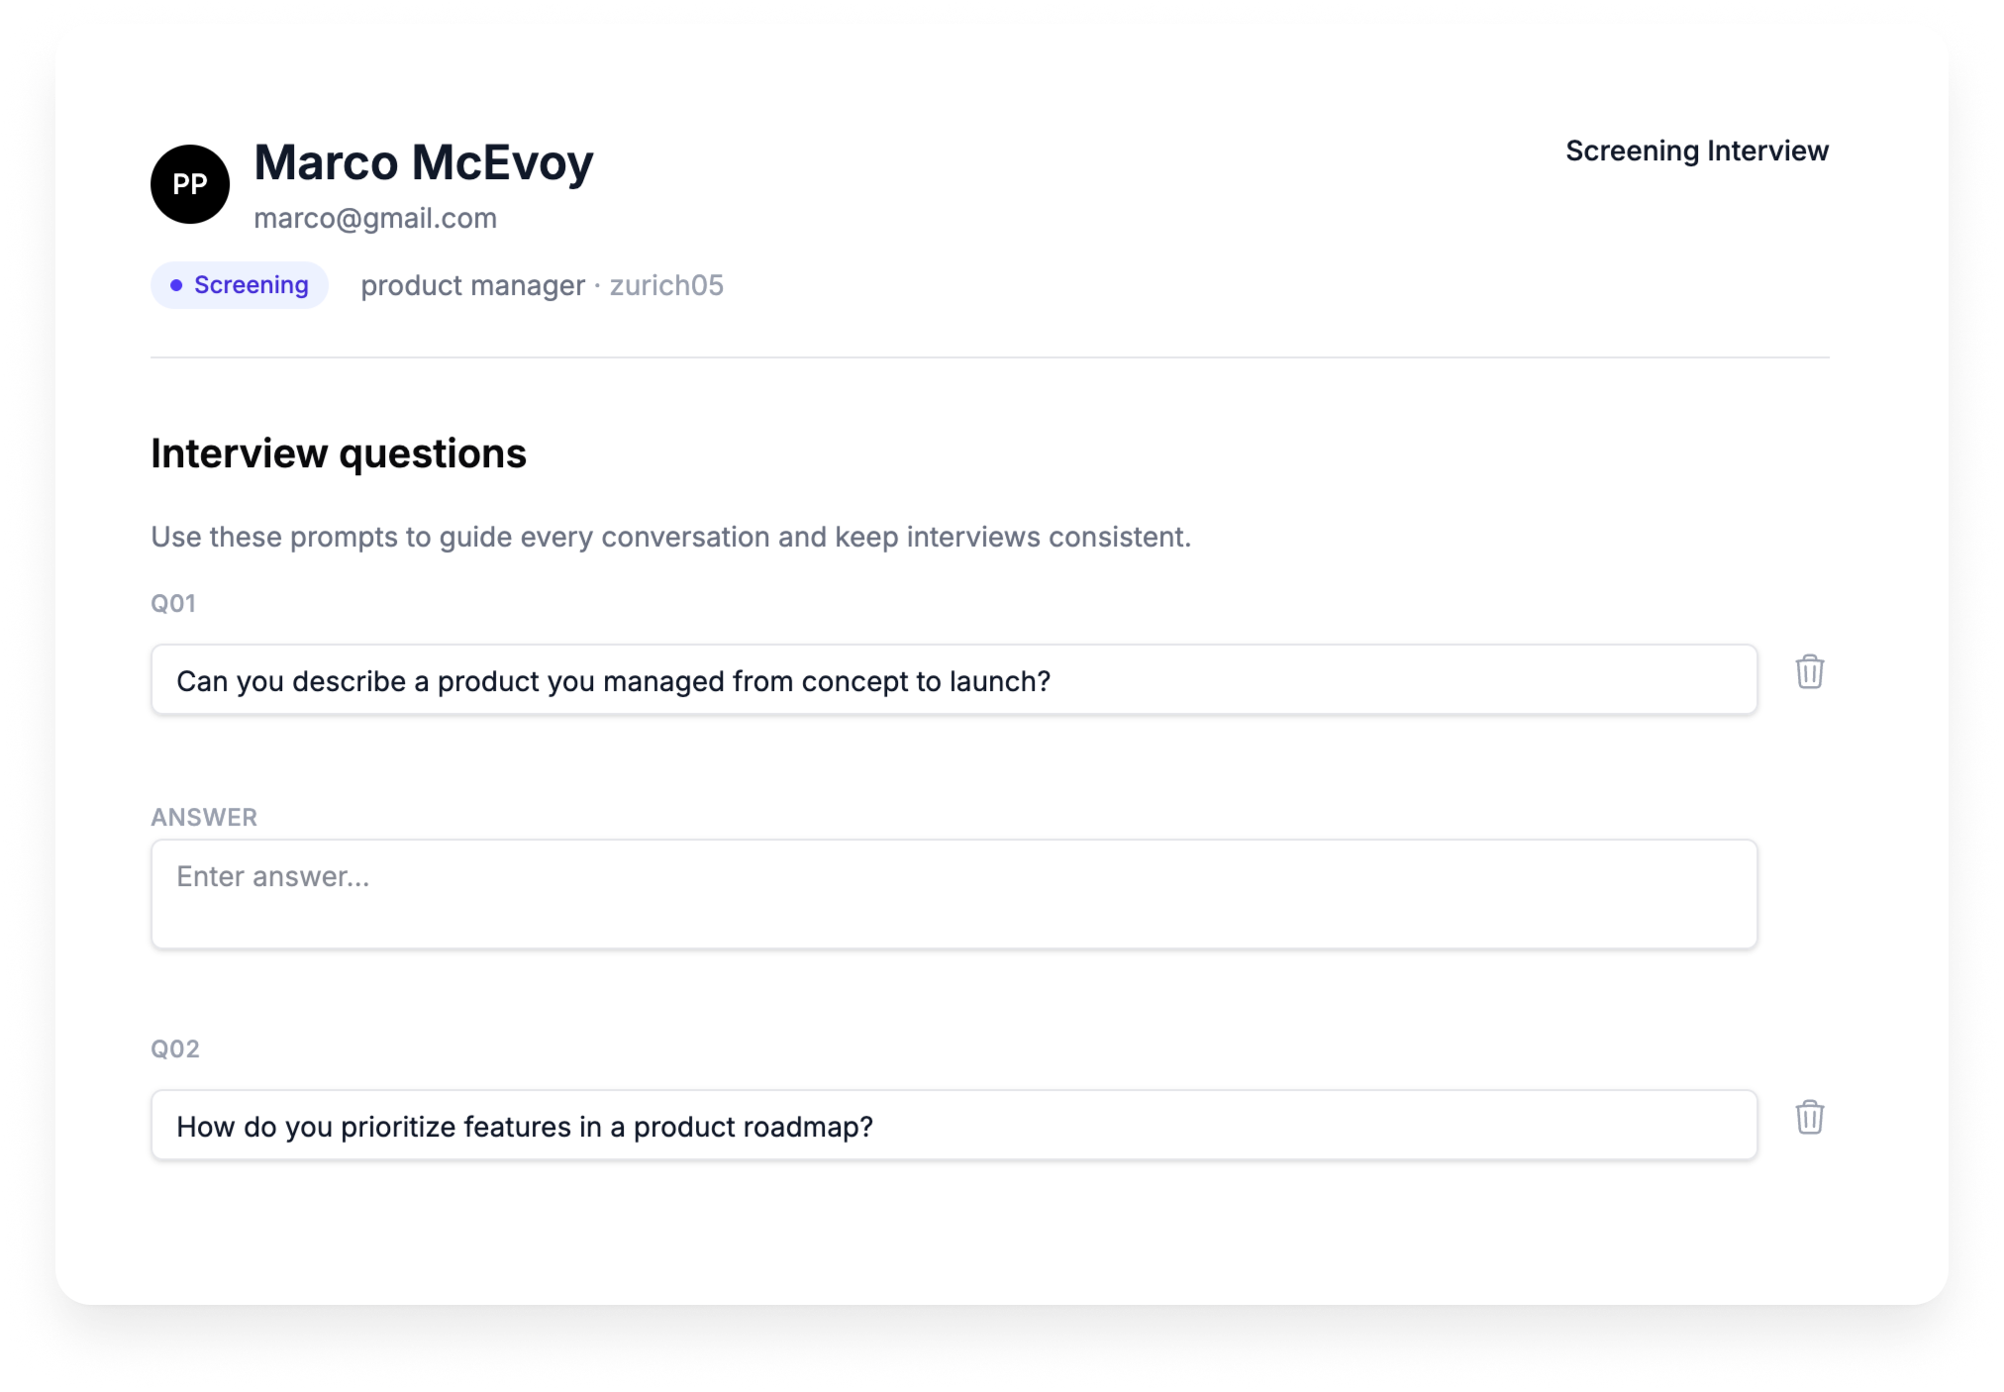This screenshot has height=1392, width=2004.
Task: Click the ANSWER field label
Action: coord(204,818)
